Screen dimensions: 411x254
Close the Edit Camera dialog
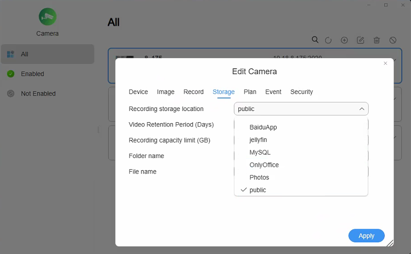click(x=385, y=63)
